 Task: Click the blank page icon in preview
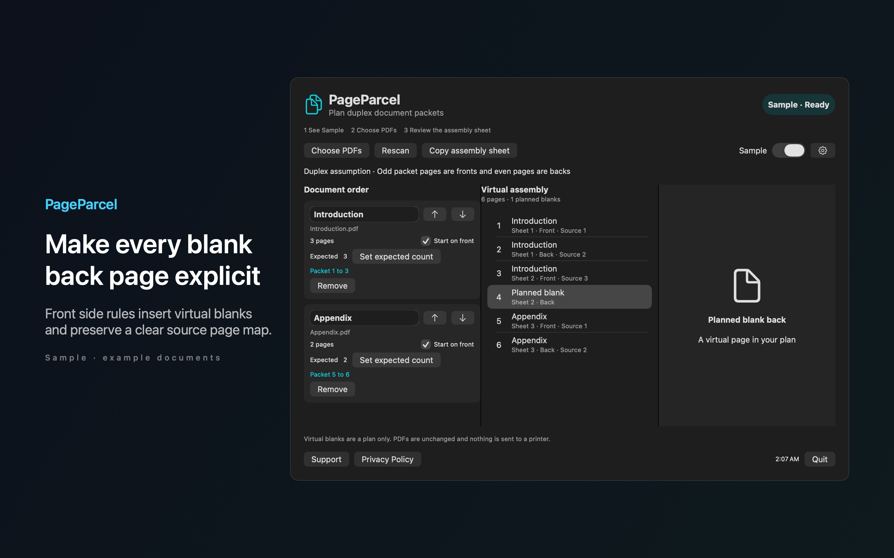pyautogui.click(x=747, y=286)
